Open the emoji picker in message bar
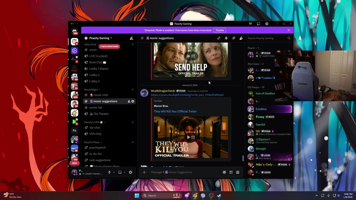 (224, 172)
